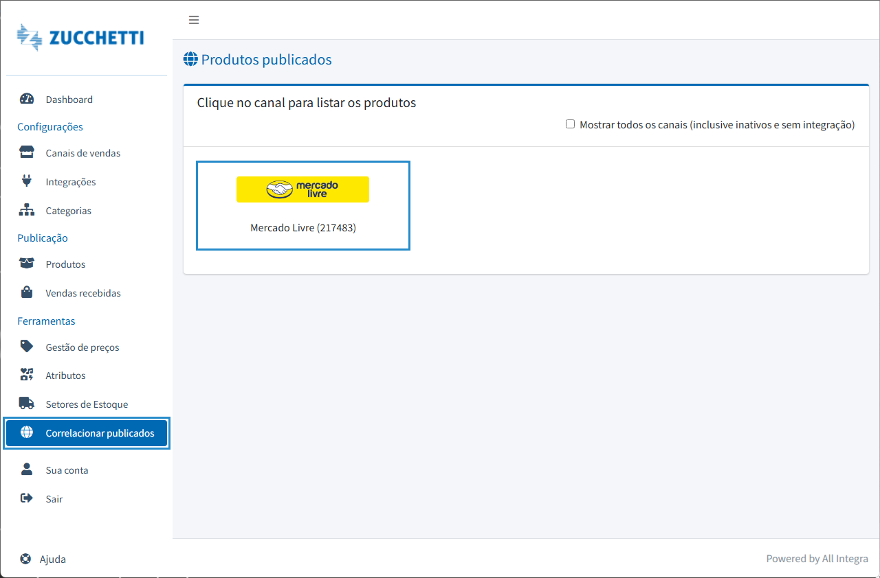The height and width of the screenshot is (578, 880).
Task: Click the Canais de vendas store icon
Action: coord(27,152)
